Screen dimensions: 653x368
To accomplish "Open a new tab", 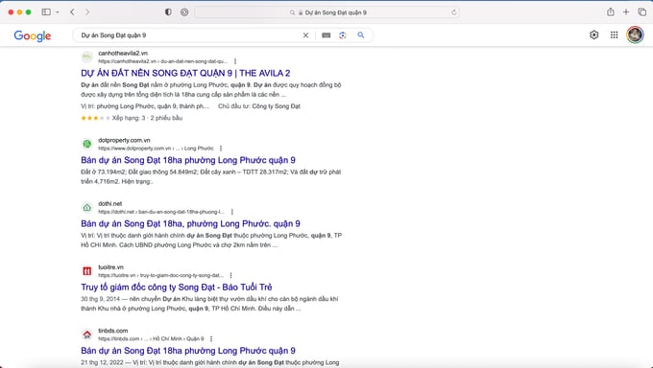I will (626, 12).
